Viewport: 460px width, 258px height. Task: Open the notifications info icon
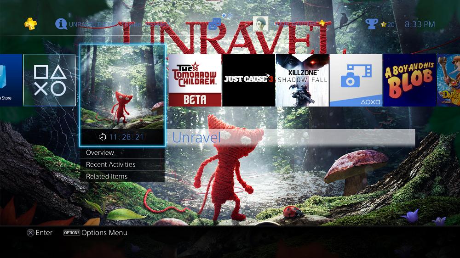click(61, 24)
